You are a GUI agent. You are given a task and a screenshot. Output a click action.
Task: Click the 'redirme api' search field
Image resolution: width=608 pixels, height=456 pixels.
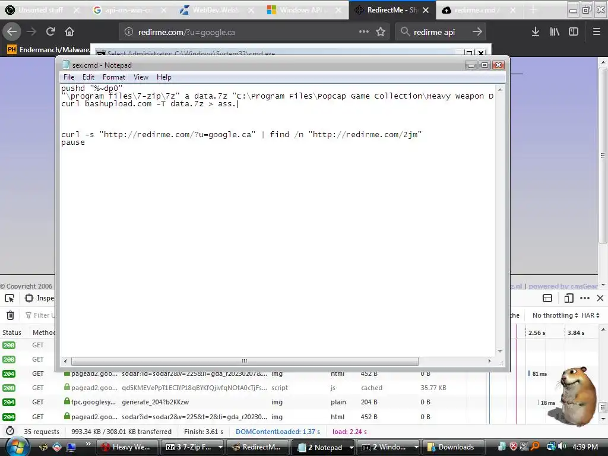coord(440,32)
